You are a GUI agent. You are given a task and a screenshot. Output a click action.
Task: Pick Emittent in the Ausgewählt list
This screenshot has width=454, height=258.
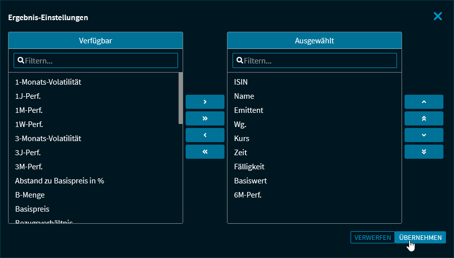[249, 110]
